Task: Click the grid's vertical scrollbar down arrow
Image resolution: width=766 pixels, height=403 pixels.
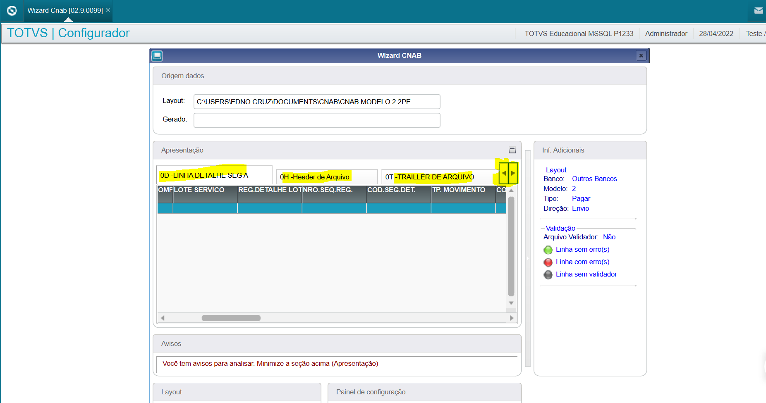Action: tap(511, 303)
